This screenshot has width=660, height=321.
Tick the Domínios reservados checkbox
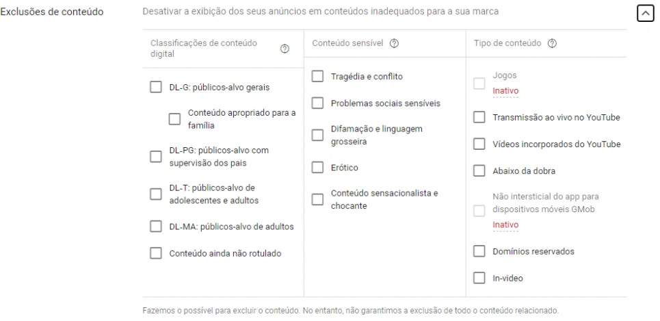tap(479, 251)
